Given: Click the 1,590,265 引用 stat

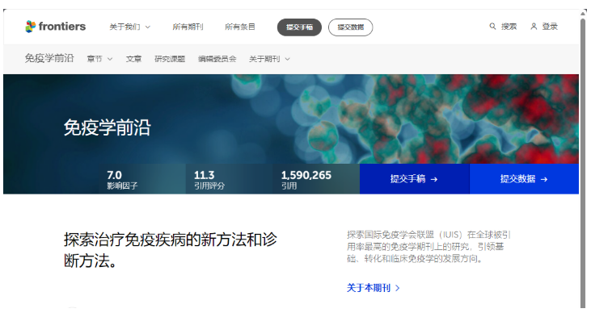Looking at the screenshot, I should coord(306,180).
